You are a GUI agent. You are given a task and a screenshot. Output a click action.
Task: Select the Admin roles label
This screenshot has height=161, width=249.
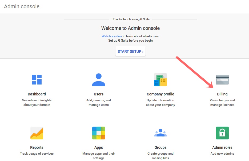pos(222,147)
